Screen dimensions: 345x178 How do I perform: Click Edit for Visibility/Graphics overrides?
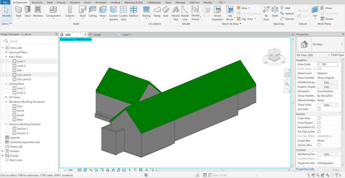point(327,82)
